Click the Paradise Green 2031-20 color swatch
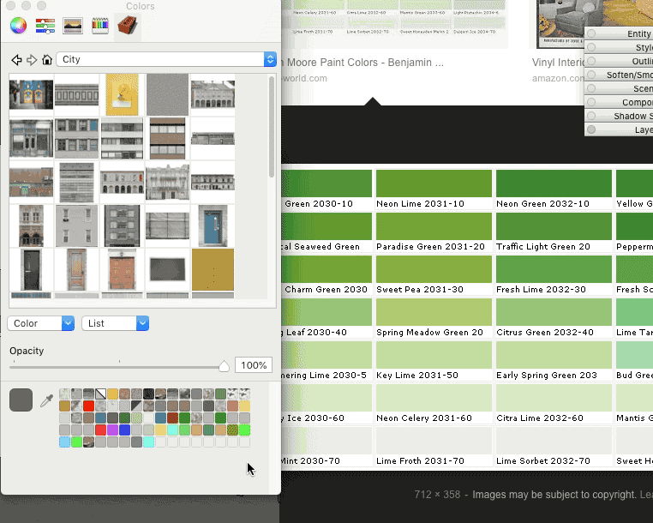The width and height of the screenshot is (653, 523). click(x=434, y=226)
